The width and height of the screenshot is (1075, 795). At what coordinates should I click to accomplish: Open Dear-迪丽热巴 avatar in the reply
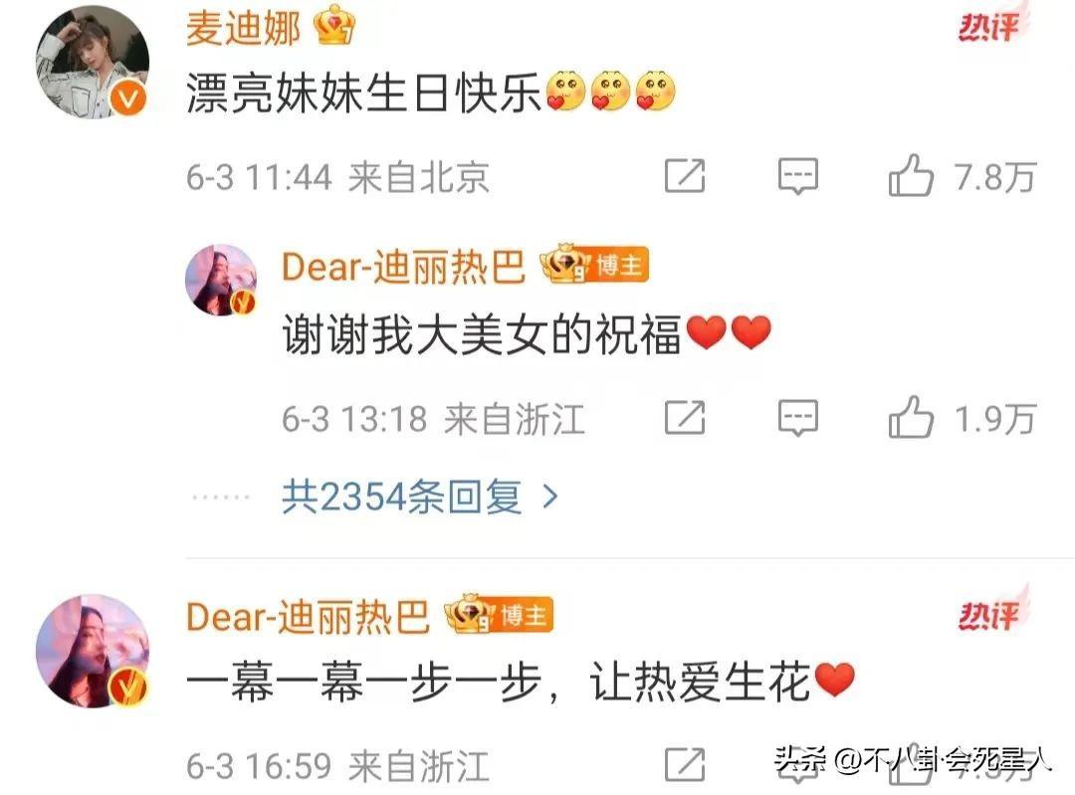[x=221, y=280]
